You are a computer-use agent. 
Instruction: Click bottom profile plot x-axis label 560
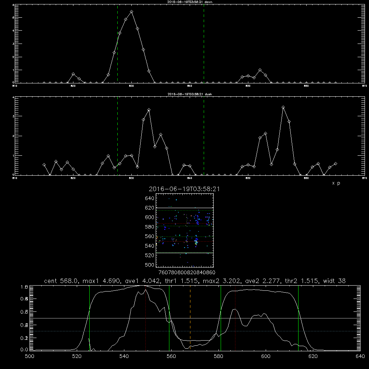171,356
